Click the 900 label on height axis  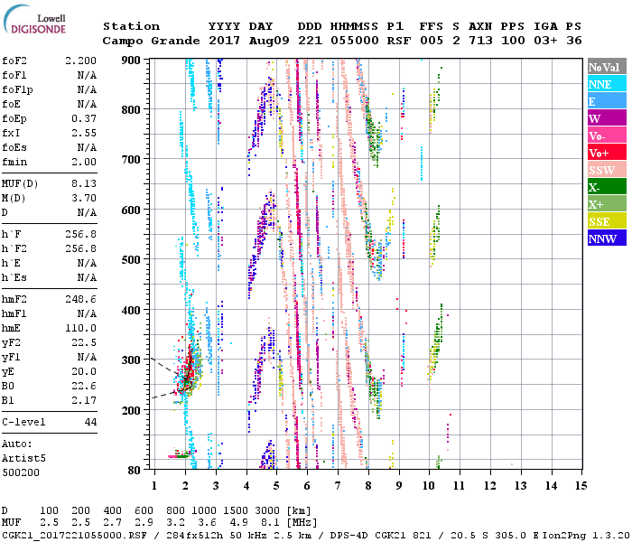click(133, 61)
